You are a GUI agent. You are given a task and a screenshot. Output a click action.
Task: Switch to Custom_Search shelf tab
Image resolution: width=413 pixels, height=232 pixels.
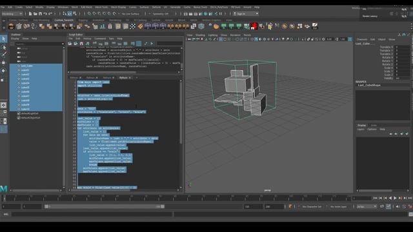64,20
